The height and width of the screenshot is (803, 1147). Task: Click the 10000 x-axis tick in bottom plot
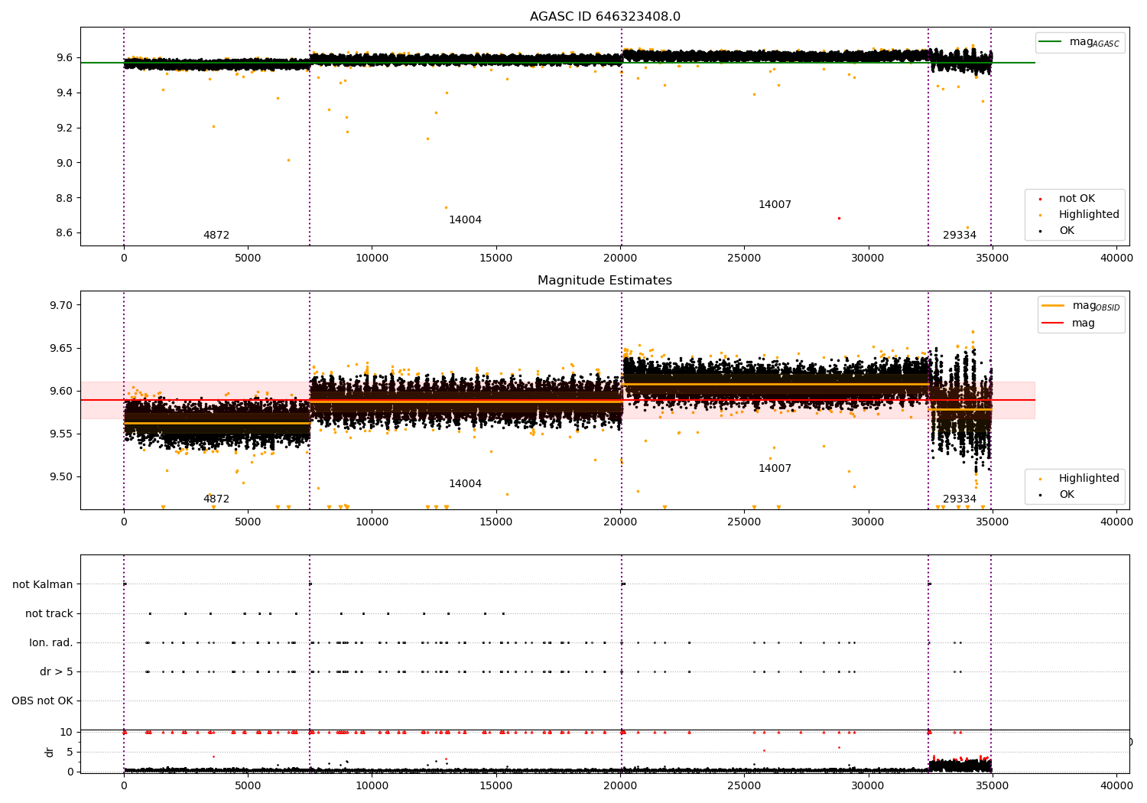(372, 785)
